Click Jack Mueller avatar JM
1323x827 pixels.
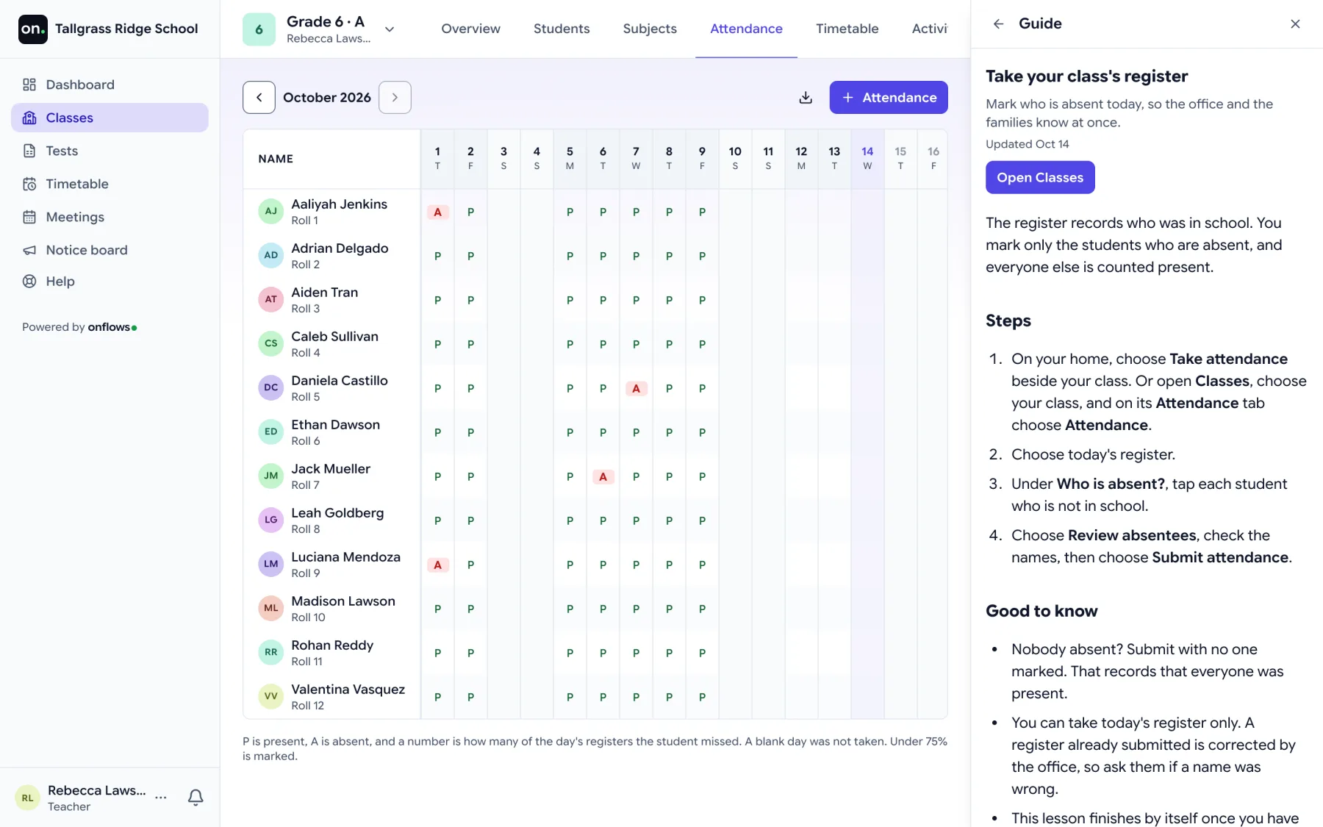(x=271, y=476)
